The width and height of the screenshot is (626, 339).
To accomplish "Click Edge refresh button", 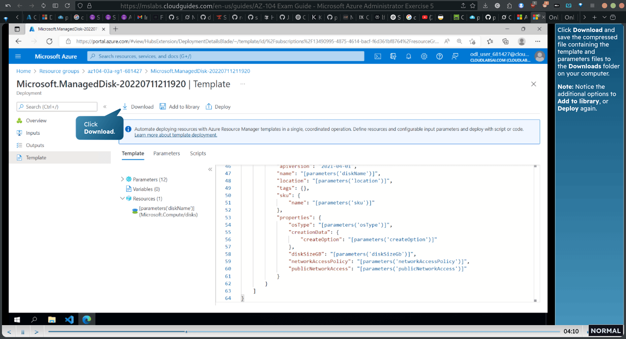I will coord(49,41).
